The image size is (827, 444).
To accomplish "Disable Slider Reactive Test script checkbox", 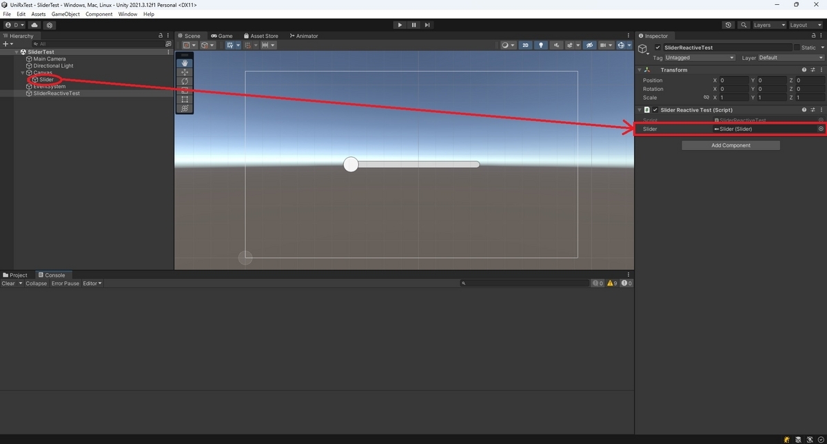I will pos(655,110).
